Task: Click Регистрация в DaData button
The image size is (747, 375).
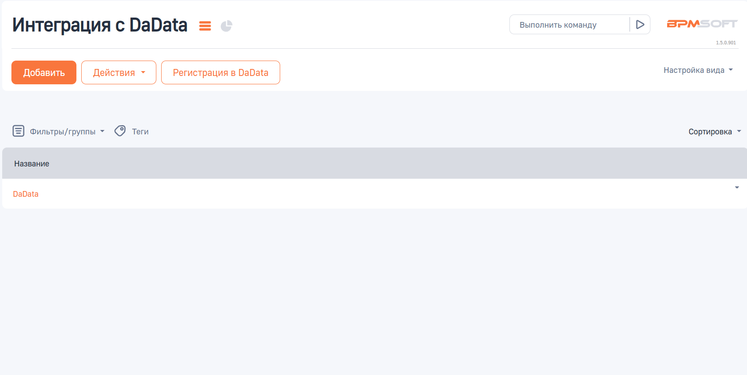Action: (220, 72)
